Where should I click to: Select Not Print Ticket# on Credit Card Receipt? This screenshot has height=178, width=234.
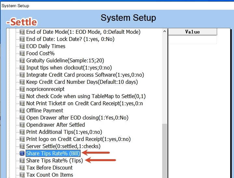click(x=84, y=103)
